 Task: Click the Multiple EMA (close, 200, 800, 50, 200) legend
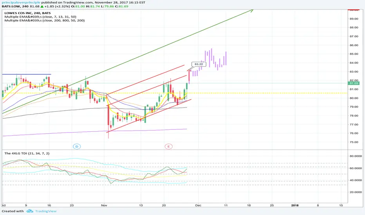(x=45, y=20)
